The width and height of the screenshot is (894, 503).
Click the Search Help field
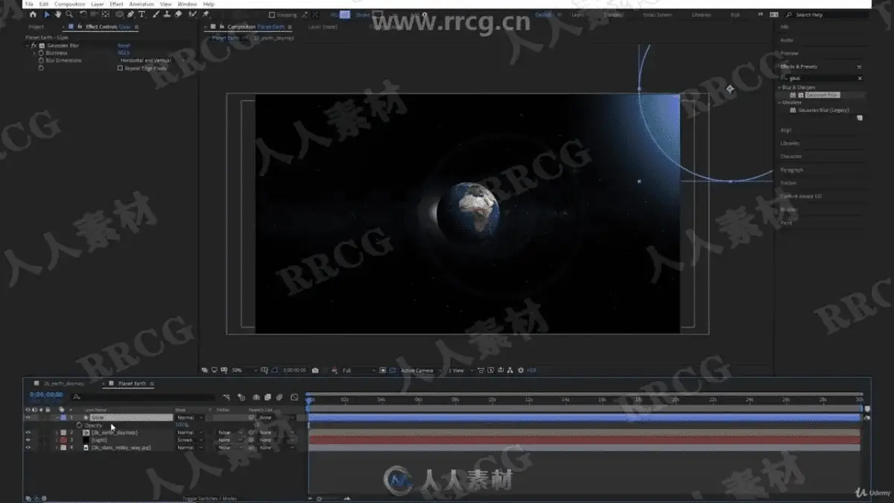pyautogui.click(x=827, y=15)
